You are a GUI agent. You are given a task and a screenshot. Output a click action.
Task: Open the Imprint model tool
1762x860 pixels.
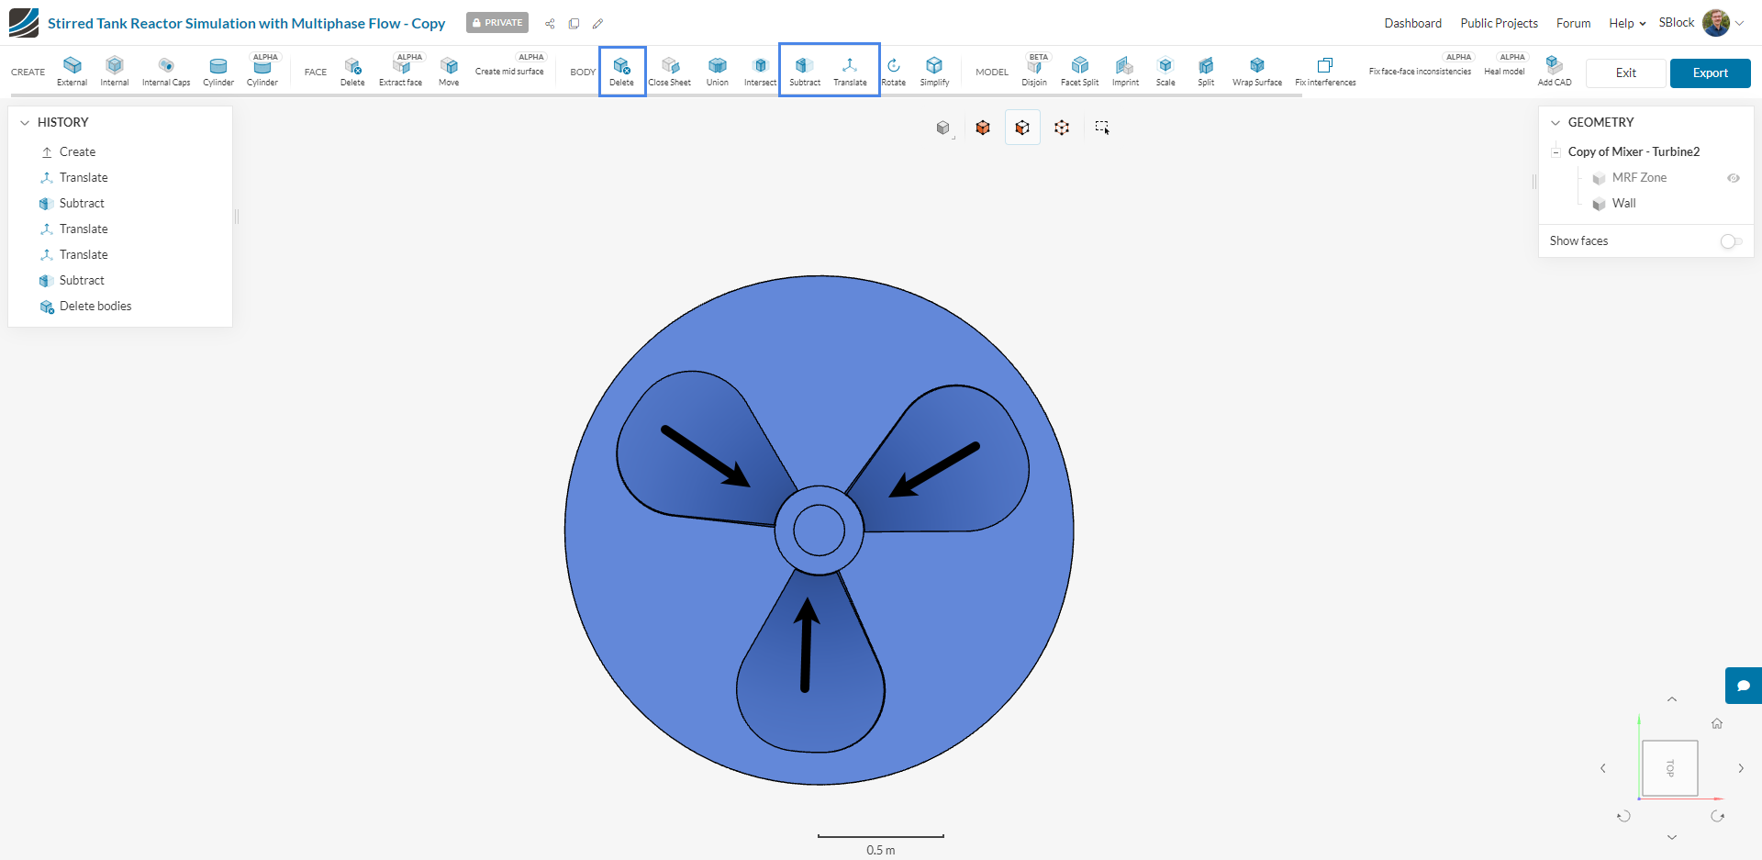pos(1125,71)
